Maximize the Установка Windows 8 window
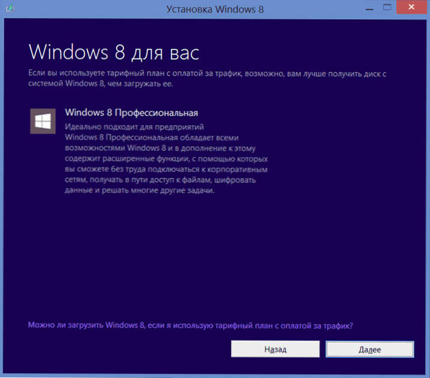The image size is (430, 378). [387, 7]
